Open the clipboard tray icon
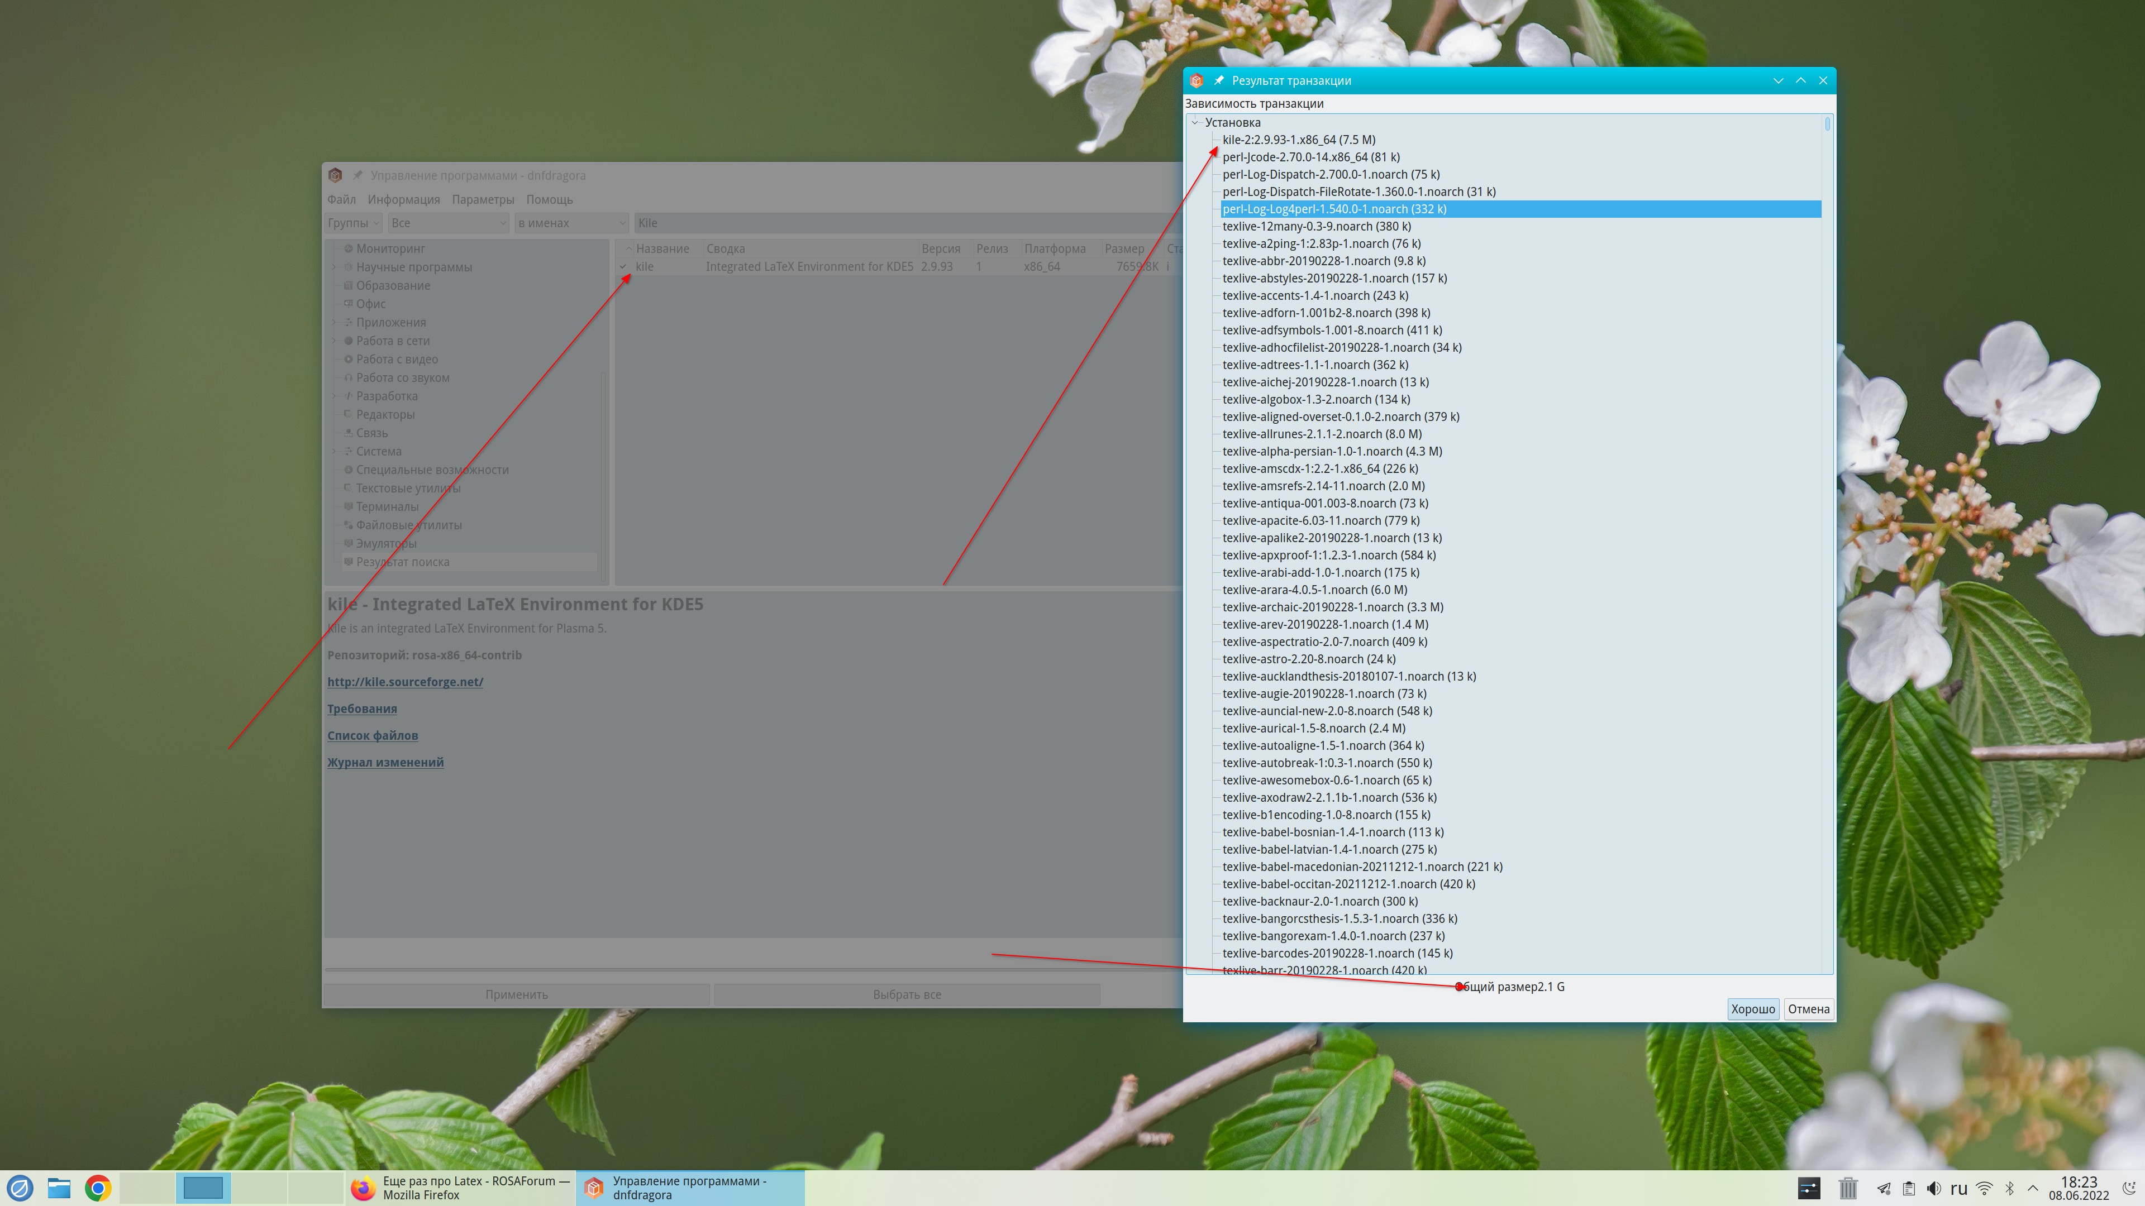Image resolution: width=2145 pixels, height=1206 pixels. (1909, 1189)
